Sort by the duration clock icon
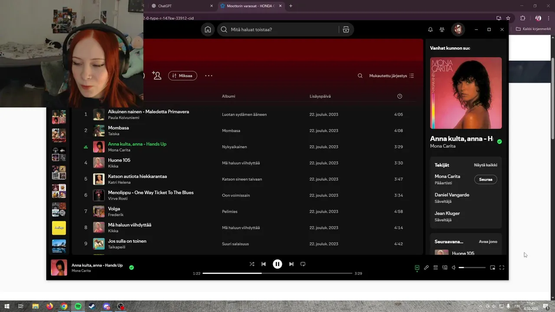The width and height of the screenshot is (555, 312). tap(400, 96)
